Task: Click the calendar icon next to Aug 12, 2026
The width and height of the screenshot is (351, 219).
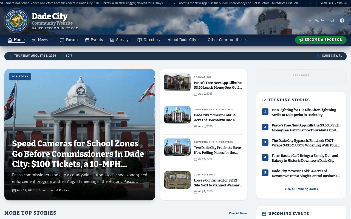Action: pos(14,191)
